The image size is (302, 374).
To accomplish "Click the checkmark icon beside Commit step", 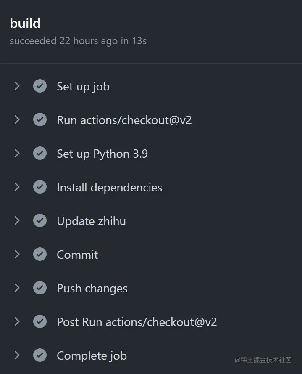I will tap(40, 255).
